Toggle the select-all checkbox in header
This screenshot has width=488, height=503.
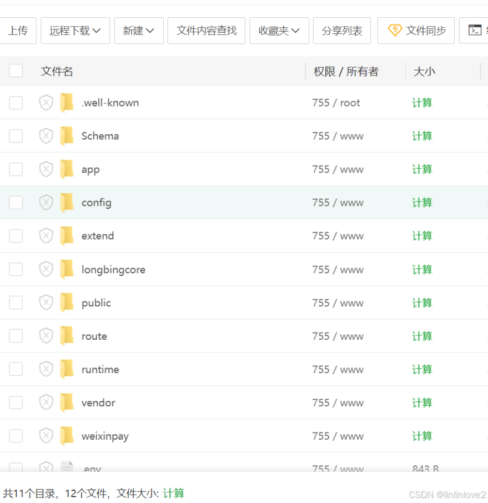coord(16,71)
